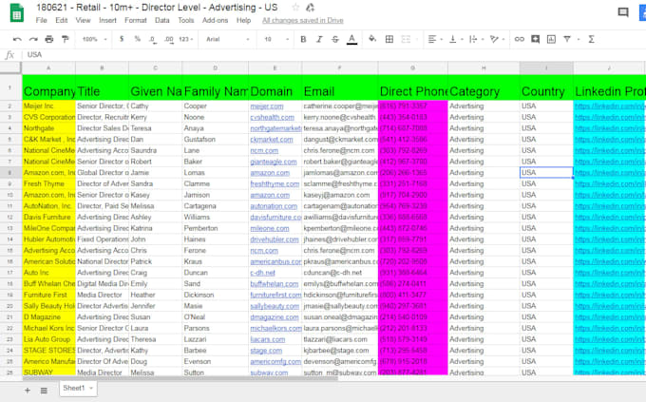Insert chart icon in toolbar
This screenshot has height=402, width=646.
pyautogui.click(x=551, y=39)
